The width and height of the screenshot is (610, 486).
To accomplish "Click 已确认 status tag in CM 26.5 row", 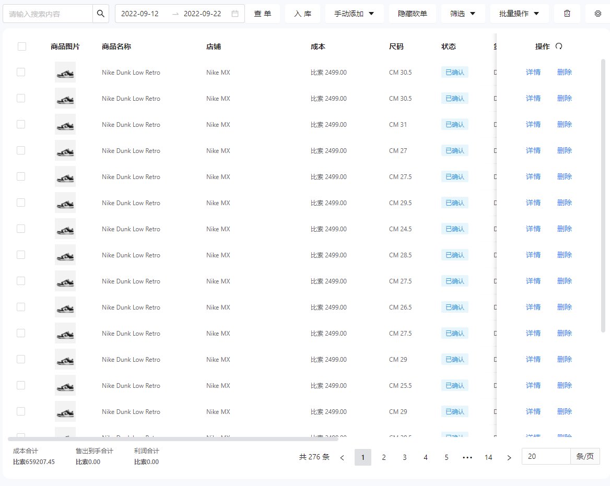I will click(x=455, y=307).
